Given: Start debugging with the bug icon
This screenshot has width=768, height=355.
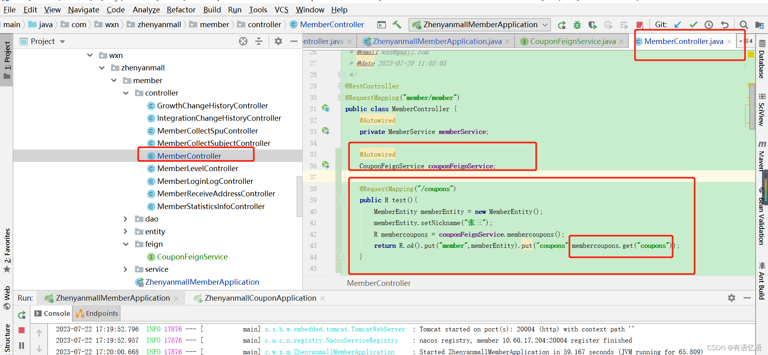Looking at the screenshot, I should (x=577, y=25).
